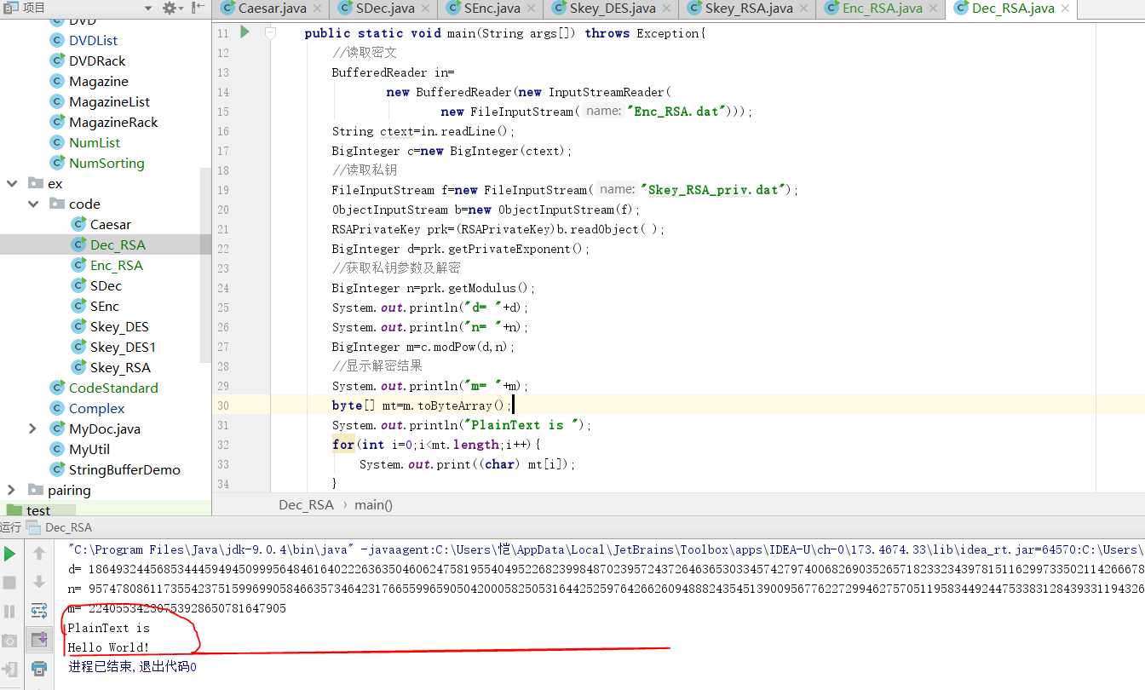Select SEnc in the project tree

point(104,306)
